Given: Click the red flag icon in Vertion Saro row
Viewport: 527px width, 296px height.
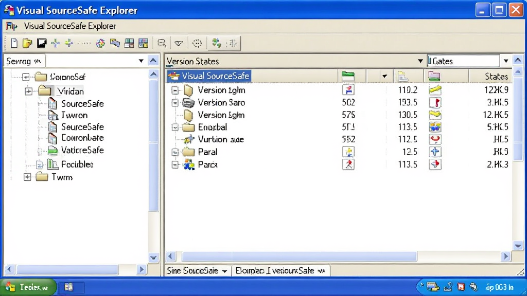Looking at the screenshot, I should pos(435,102).
